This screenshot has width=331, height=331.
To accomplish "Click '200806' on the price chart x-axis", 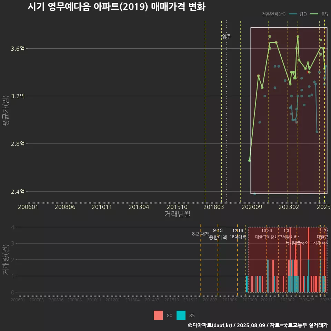I will (65, 207).
